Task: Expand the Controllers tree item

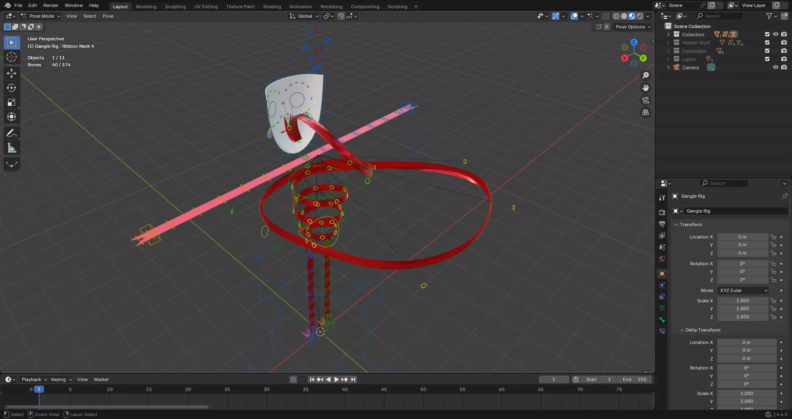Action: 668,51
